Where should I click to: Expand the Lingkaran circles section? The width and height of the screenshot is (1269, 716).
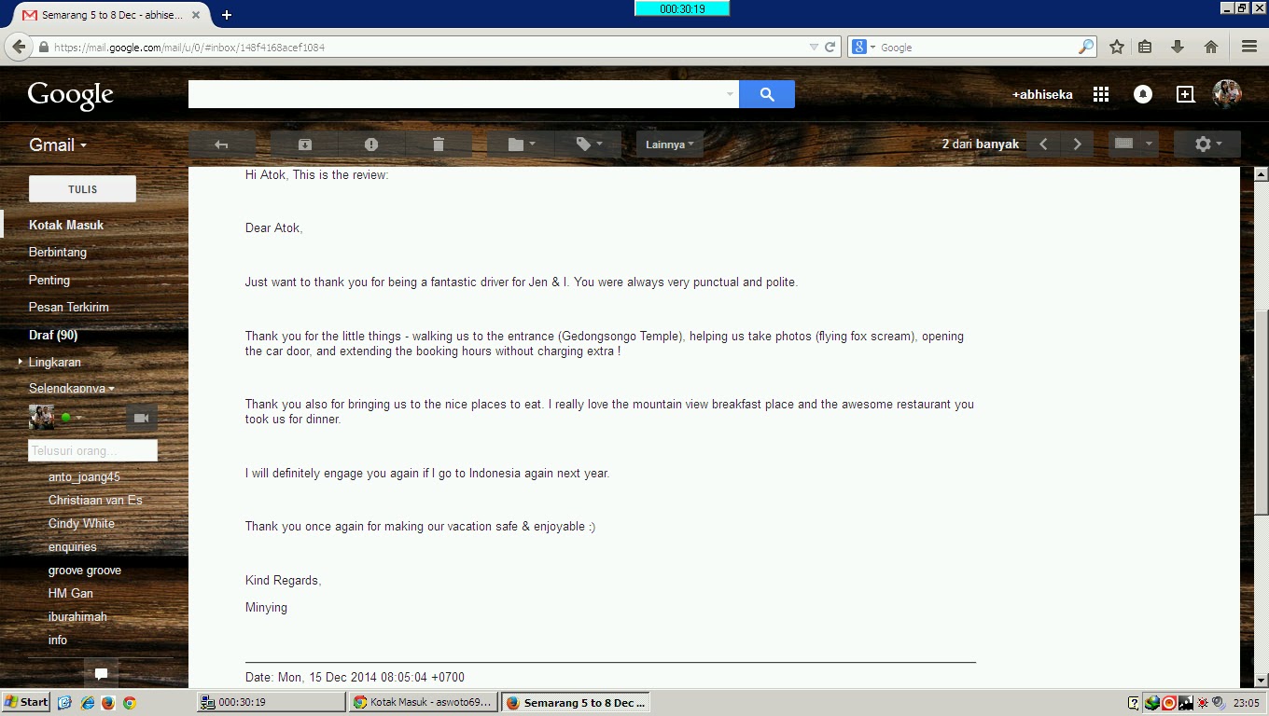click(x=54, y=362)
